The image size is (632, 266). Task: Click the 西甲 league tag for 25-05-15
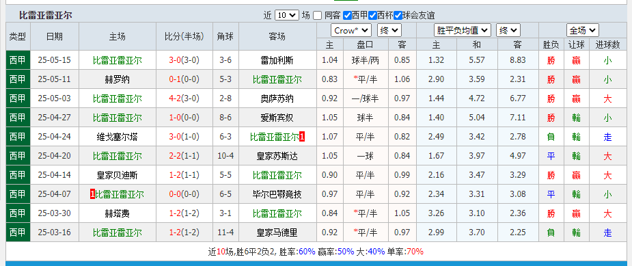coord(18,60)
